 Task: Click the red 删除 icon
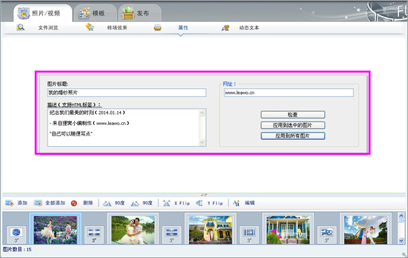pyautogui.click(x=74, y=203)
